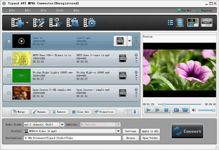The height and width of the screenshot is (150, 219).
Task: Adjust the preview volume slider
Action: pos(206,110)
